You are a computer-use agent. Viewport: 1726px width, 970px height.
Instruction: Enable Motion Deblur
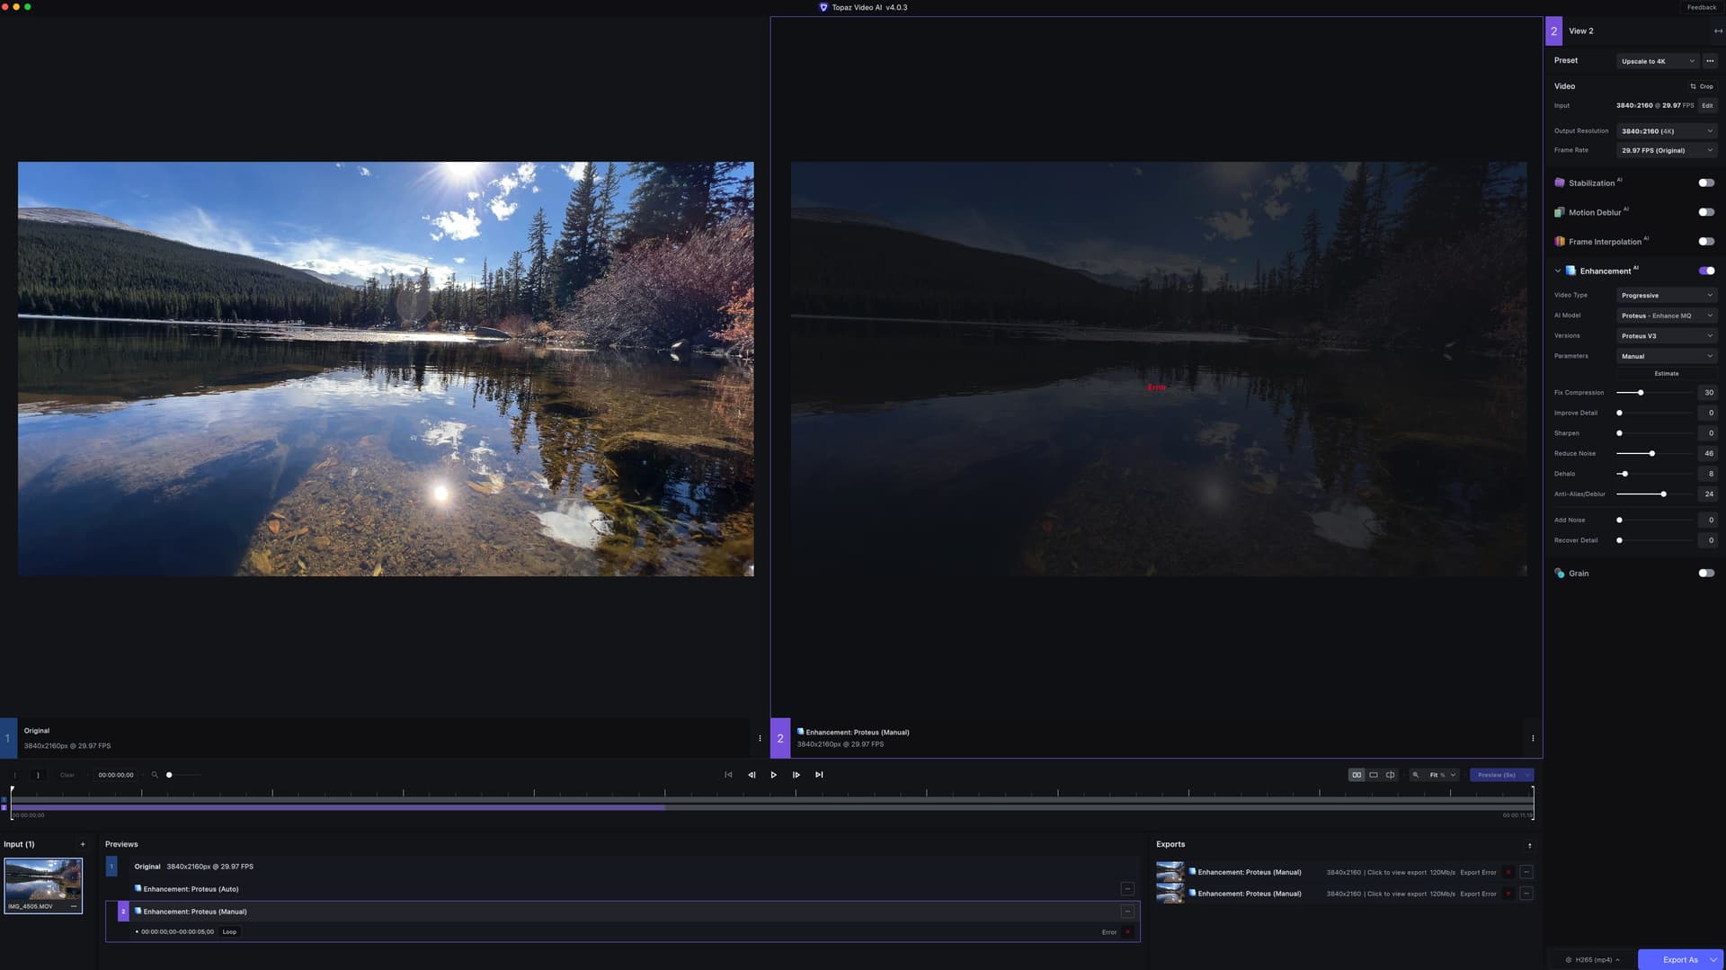pyautogui.click(x=1706, y=212)
